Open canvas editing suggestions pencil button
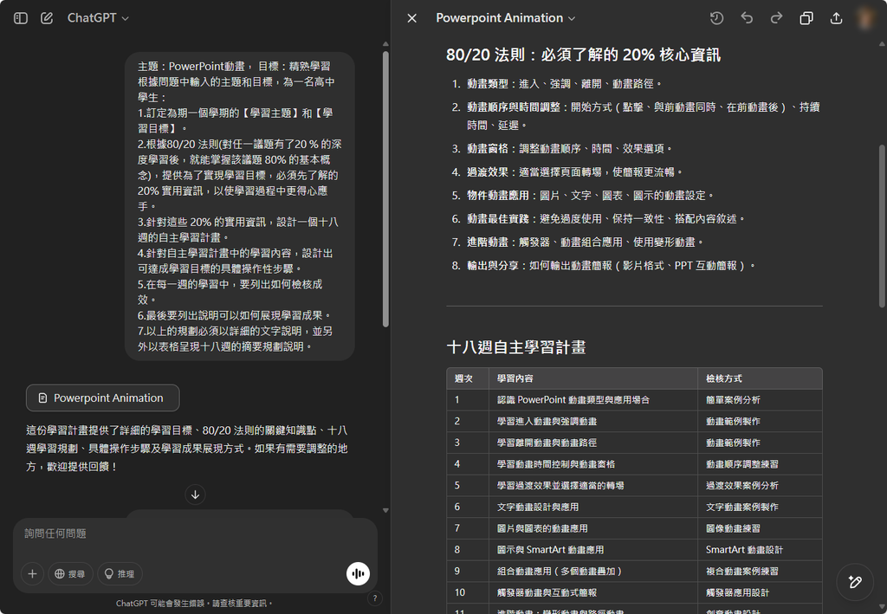The height and width of the screenshot is (614, 887). [855, 582]
